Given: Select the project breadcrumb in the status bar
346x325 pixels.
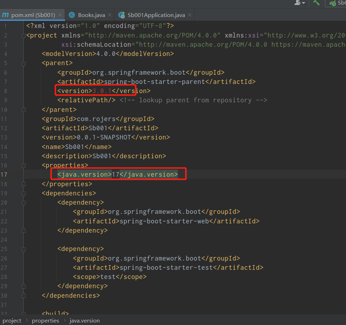Looking at the screenshot, I should tap(12, 321).
